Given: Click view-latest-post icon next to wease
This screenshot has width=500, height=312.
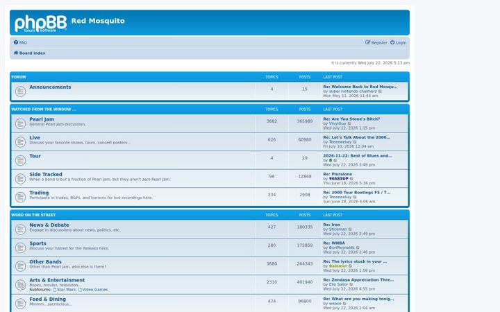Looking at the screenshot, I should click(x=344, y=304).
